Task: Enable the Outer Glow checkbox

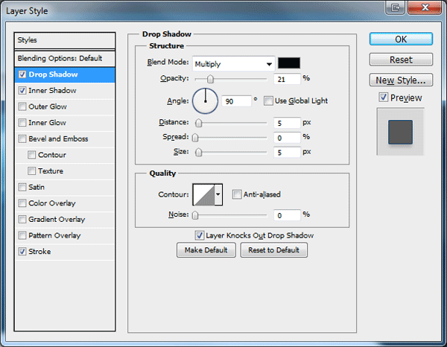Action: click(x=22, y=106)
